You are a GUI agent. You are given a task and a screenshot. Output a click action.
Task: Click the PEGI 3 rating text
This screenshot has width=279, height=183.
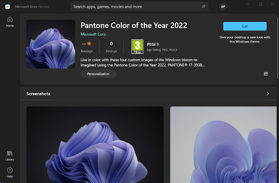[153, 44]
